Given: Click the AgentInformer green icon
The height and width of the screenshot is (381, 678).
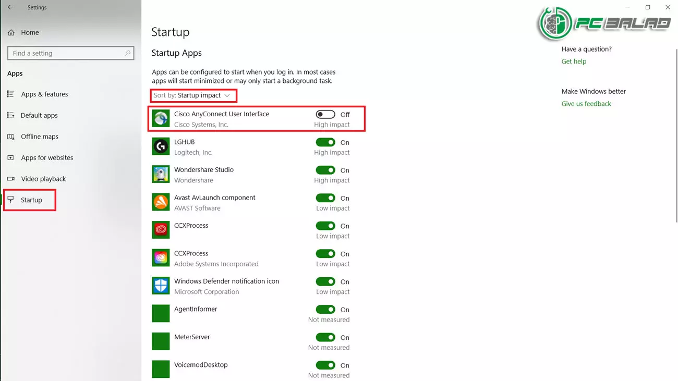Looking at the screenshot, I should tap(161, 314).
